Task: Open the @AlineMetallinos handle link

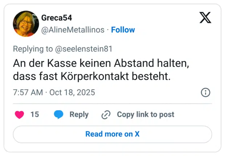Action: click(x=73, y=30)
